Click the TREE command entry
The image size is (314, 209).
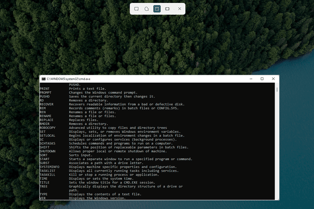pyautogui.click(x=43, y=186)
